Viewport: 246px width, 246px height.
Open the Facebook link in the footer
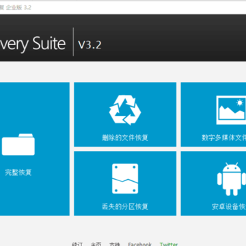(x=140, y=244)
